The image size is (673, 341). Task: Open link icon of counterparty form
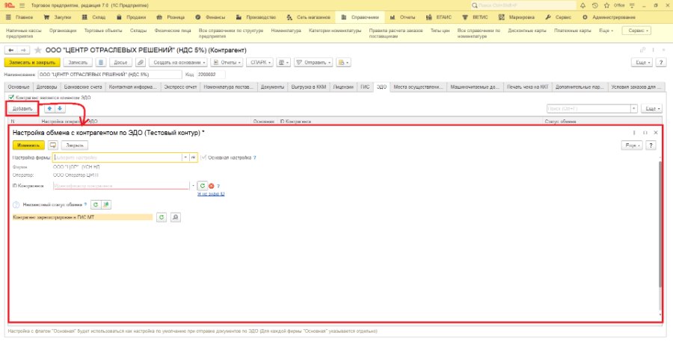642,50
